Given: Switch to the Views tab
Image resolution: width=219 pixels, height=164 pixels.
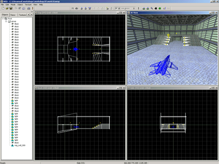Looking at the screenshot, I should point(13,15).
